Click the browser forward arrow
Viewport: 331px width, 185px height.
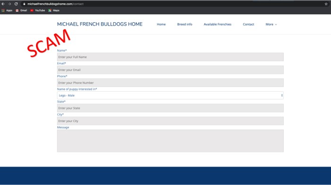pyautogui.click(x=9, y=4)
